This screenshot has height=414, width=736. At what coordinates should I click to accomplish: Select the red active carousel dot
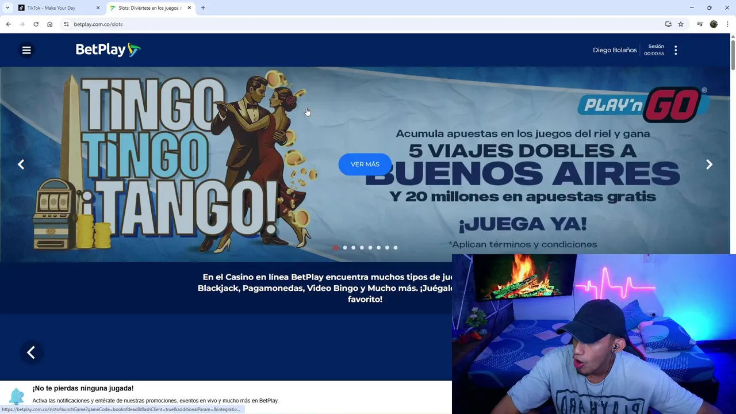(336, 248)
